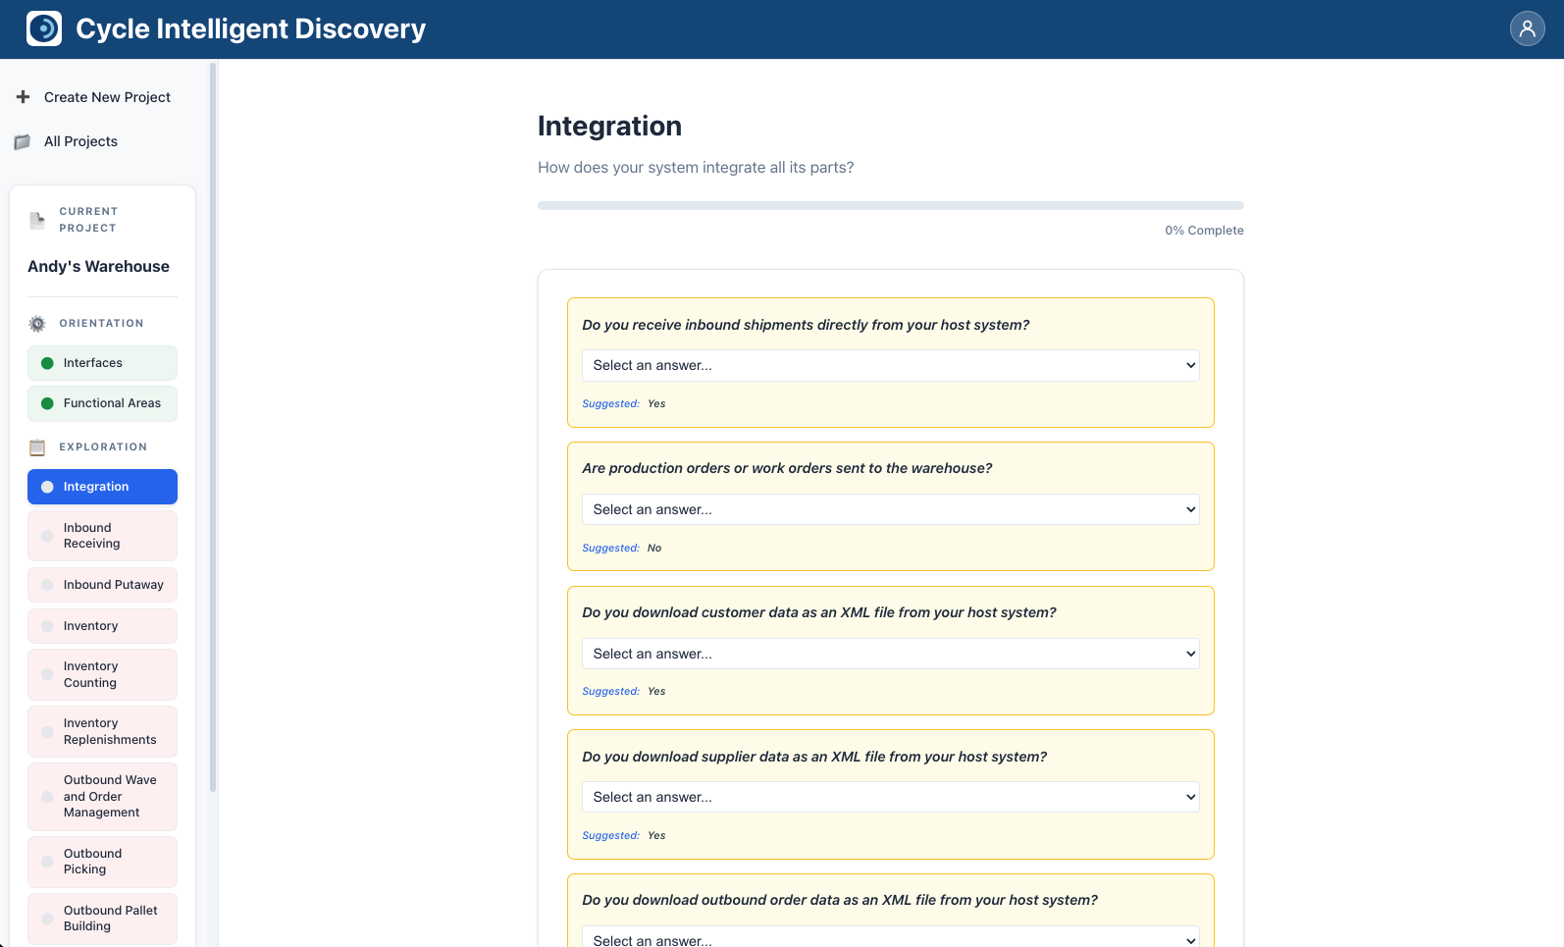
Task: Go to Outbound Pallet Building section
Action: 102,919
